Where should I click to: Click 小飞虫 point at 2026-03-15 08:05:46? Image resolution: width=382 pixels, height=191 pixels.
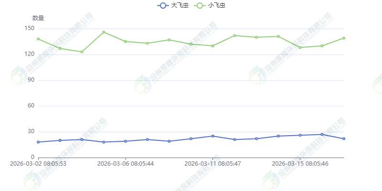tap(300, 47)
